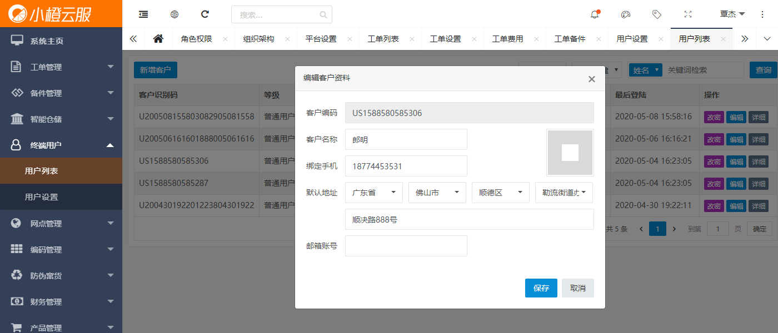Click the 保存 button
This screenshot has height=333, width=778.
541,288
